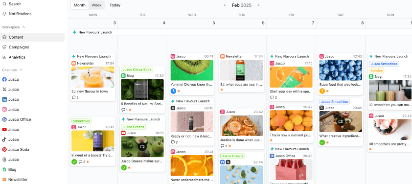The image size is (412, 184).
Task: Click blue clock status icon on Yummy post
Action: coord(173,91)
